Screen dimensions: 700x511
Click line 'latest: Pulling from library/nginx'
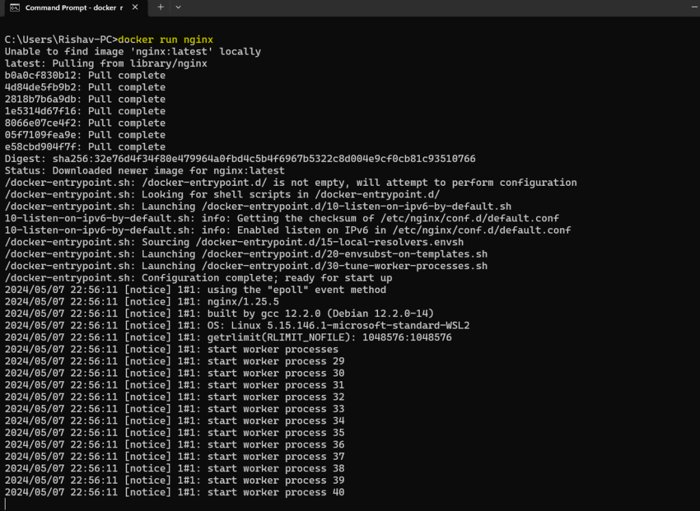(x=106, y=64)
